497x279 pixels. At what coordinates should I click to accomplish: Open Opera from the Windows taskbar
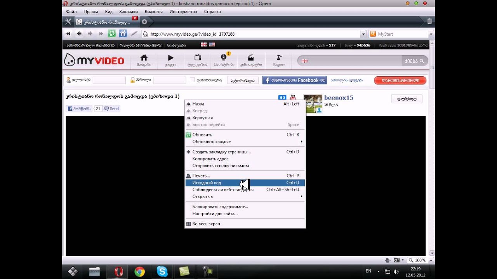point(118,272)
